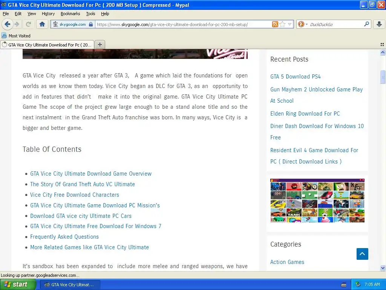Open GTA 5 Download PS4 post
Screen dimensions: 386x290
(x=296, y=76)
